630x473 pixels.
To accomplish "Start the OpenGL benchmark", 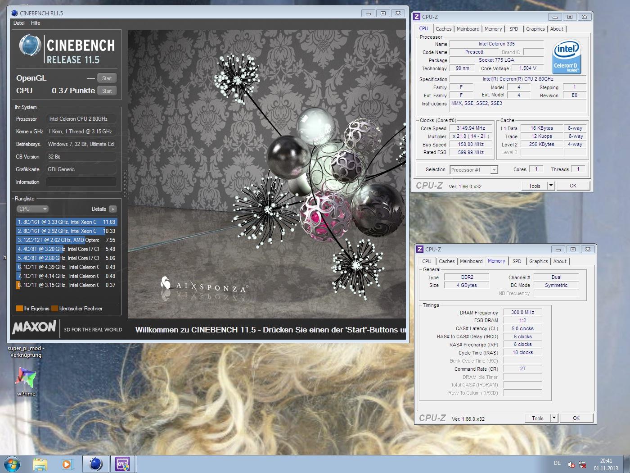I will 107,78.
